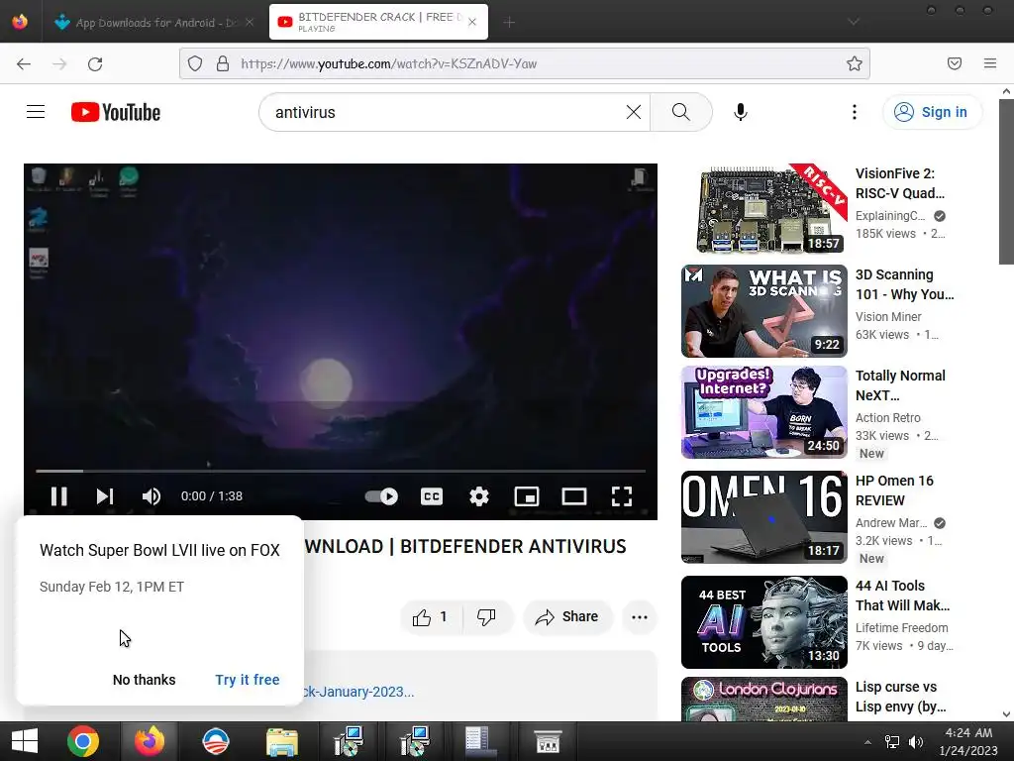Reload the current page

pos(95,63)
